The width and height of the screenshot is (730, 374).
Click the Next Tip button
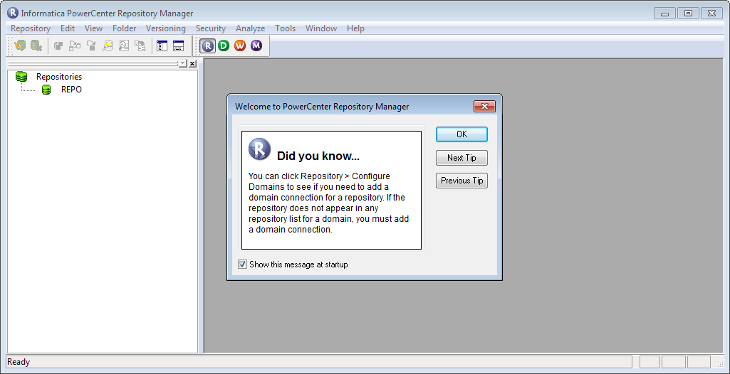coord(462,158)
